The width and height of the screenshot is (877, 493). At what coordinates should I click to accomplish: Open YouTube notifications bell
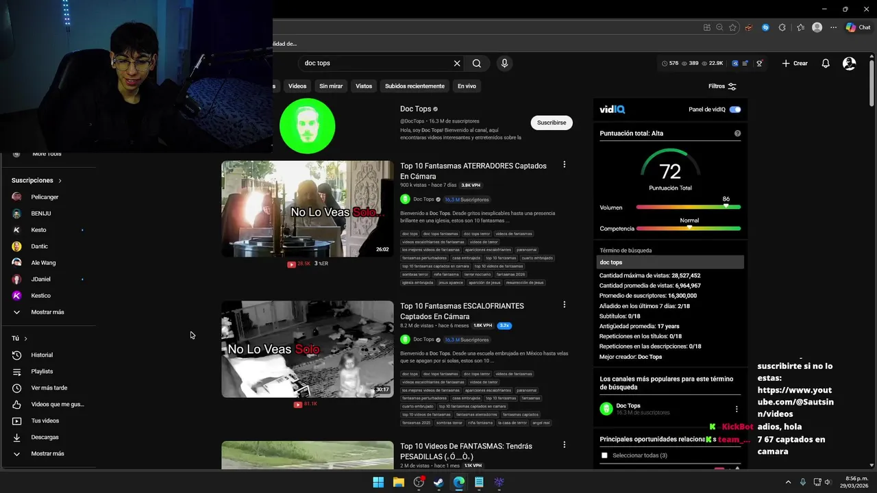[826, 63]
